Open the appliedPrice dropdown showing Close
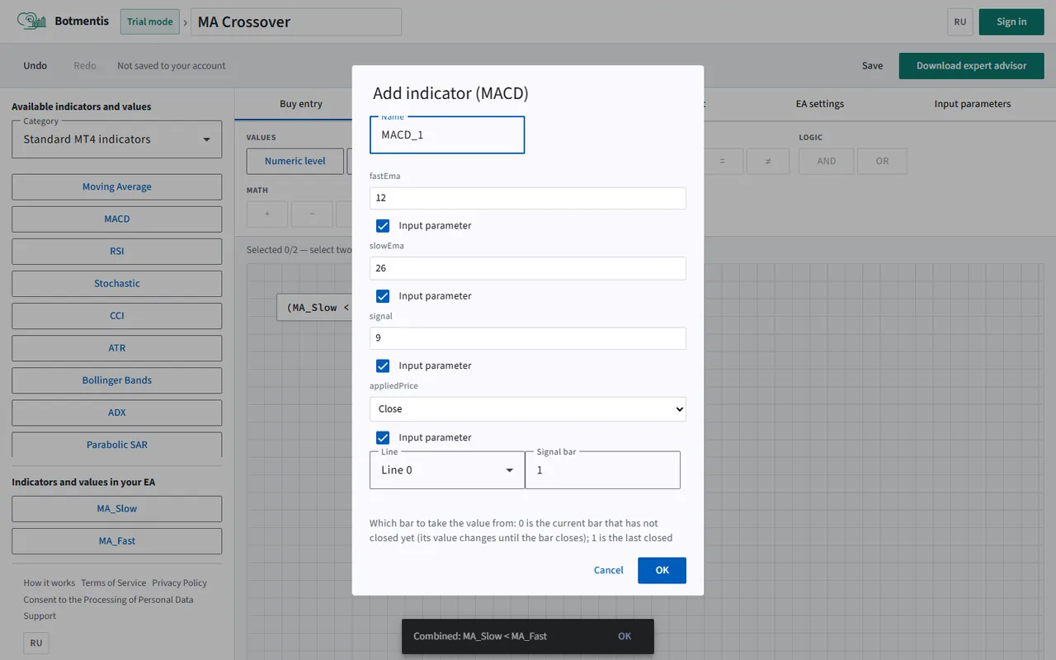Image resolution: width=1056 pixels, height=660 pixels. [528, 409]
